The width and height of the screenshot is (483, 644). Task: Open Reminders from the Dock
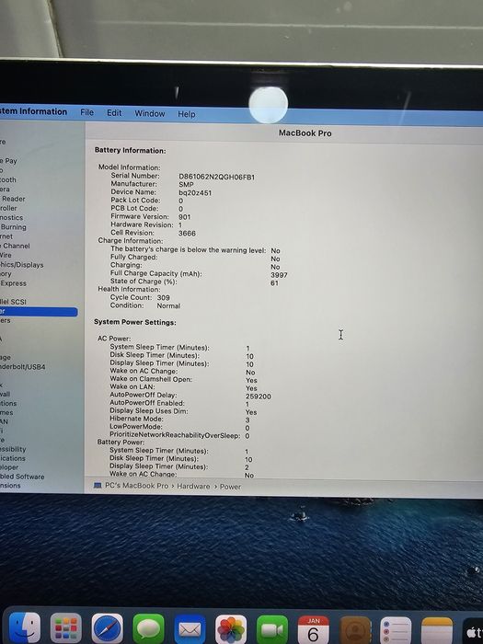click(x=396, y=630)
